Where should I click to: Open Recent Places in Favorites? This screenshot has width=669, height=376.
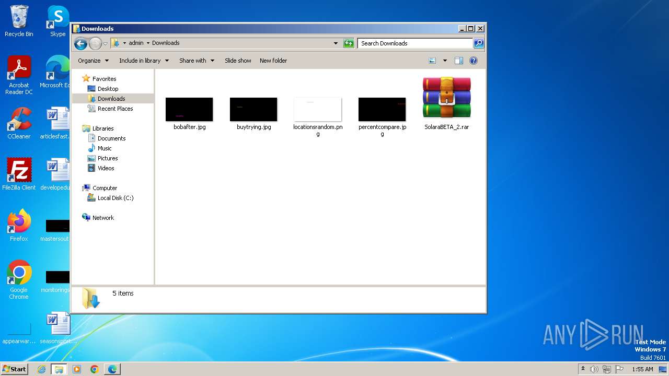point(115,109)
